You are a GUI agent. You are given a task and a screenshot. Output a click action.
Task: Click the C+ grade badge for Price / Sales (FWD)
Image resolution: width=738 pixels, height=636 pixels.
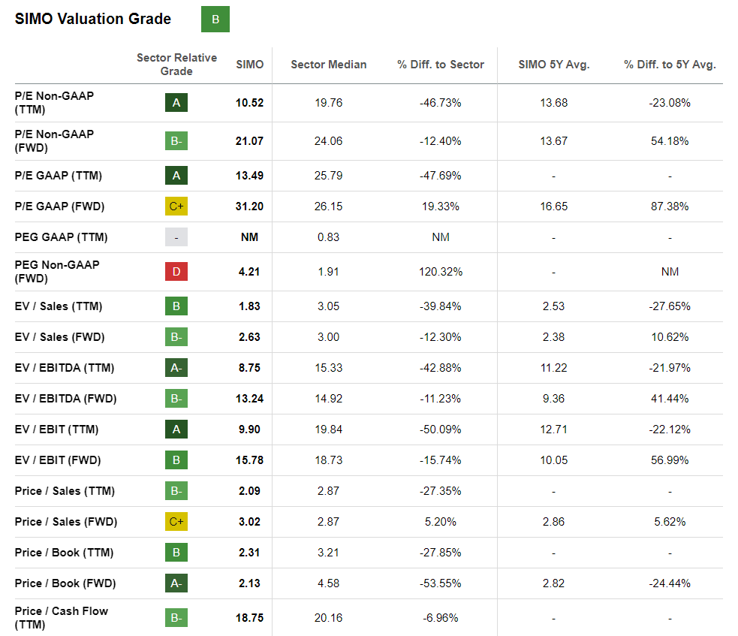pyautogui.click(x=176, y=522)
